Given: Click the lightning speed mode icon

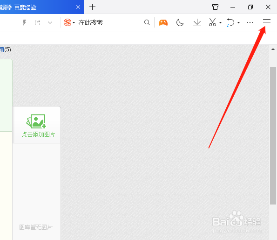Looking at the screenshot, I should click(24, 22).
